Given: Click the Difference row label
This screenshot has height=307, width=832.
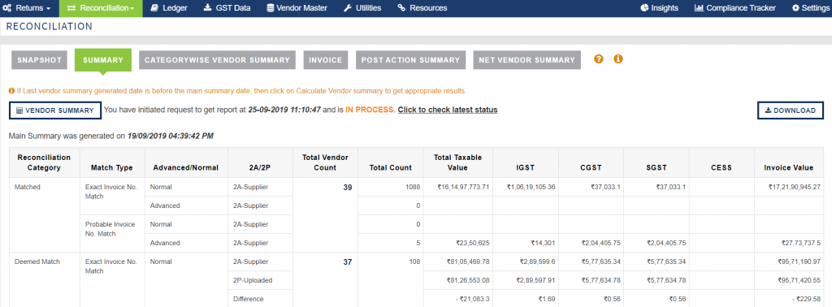Looking at the screenshot, I should (248, 299).
